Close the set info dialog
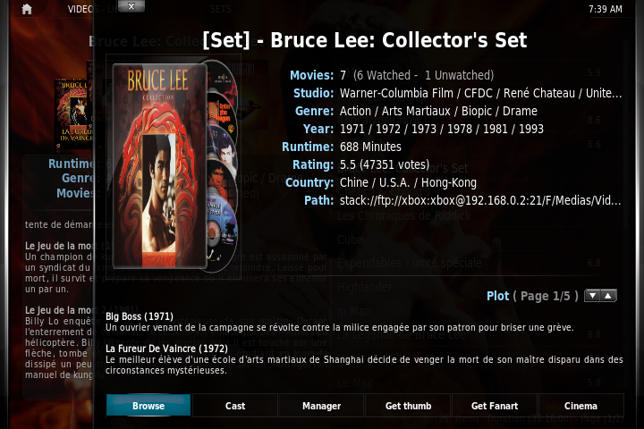The image size is (644, 429). [x=131, y=6]
